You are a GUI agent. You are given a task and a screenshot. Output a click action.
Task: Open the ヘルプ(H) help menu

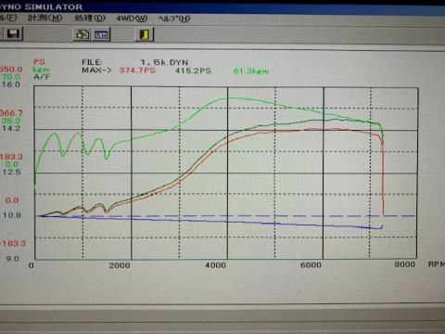[x=174, y=19]
